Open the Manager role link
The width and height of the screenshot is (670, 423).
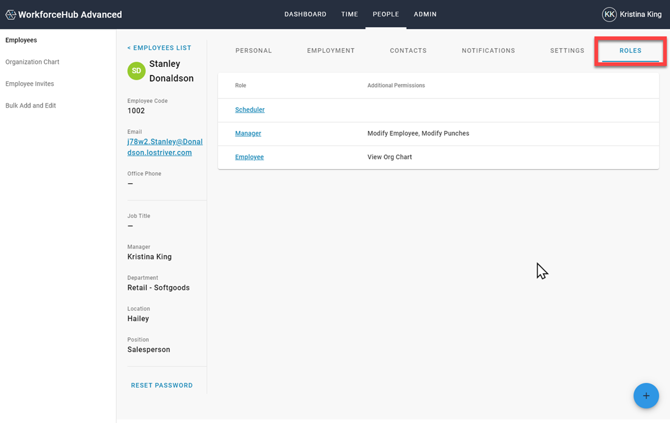coord(248,133)
